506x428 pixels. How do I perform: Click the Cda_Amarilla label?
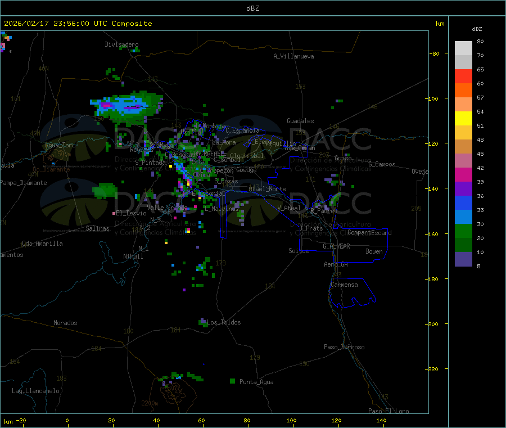[42, 244]
